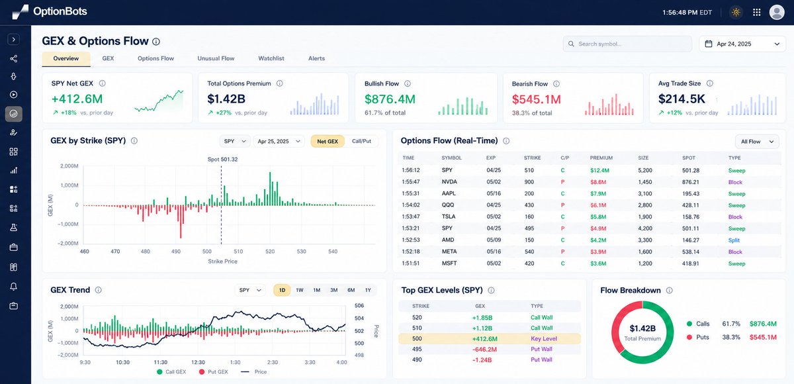Select the Net GEX toggle option
Image resolution: width=794 pixels, height=384 pixels.
tap(328, 141)
